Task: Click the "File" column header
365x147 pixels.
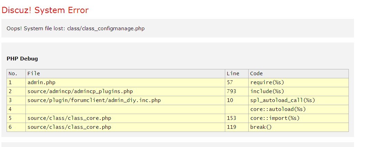Action: 34,73
